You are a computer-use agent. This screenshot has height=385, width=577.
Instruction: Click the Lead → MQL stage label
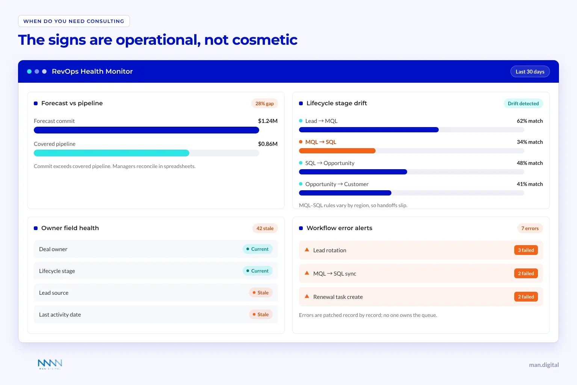pyautogui.click(x=322, y=121)
